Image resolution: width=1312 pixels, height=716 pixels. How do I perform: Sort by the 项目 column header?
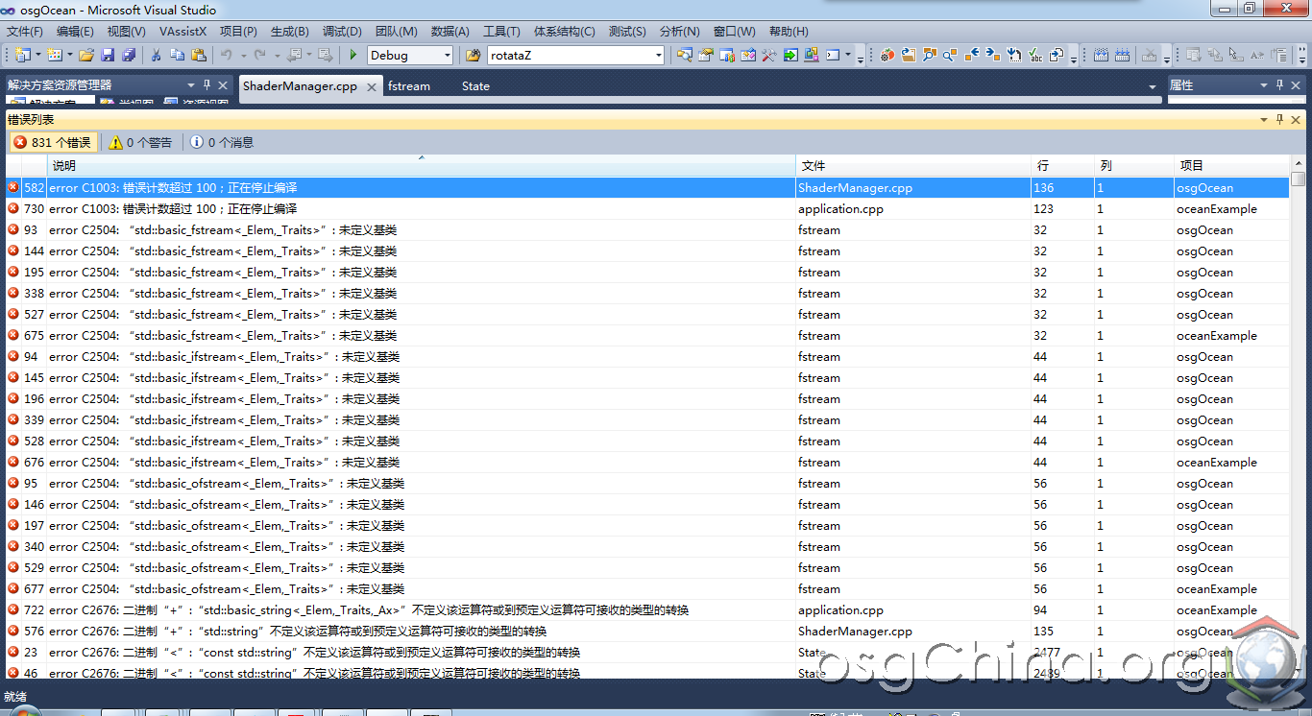[x=1231, y=166]
